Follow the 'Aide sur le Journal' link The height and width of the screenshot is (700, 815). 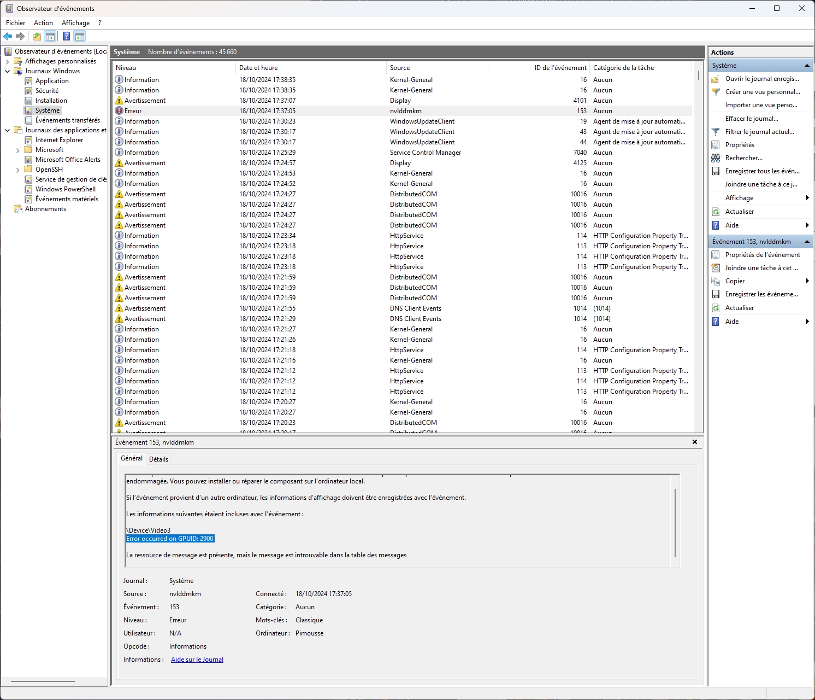pyautogui.click(x=197, y=660)
